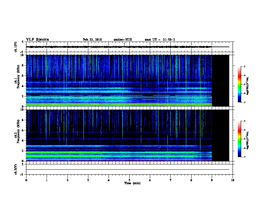Click the 8 kHz tick on ch.1 axis
Viewport: 262px width, 202px height.
tap(23, 65)
